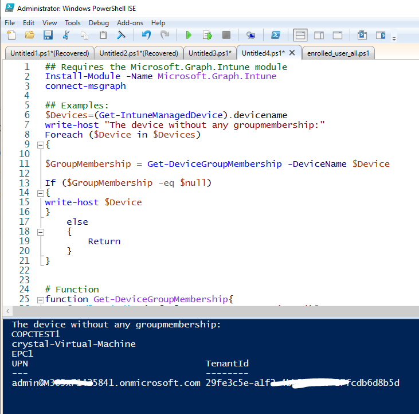Click COPCTEST1 in console output
This screenshot has width=419, height=414.
(x=36, y=334)
